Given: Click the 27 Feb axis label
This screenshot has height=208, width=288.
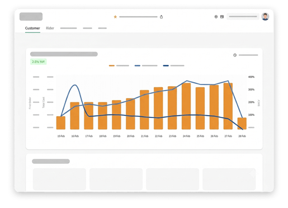Looking at the screenshot, I should (x=228, y=136).
